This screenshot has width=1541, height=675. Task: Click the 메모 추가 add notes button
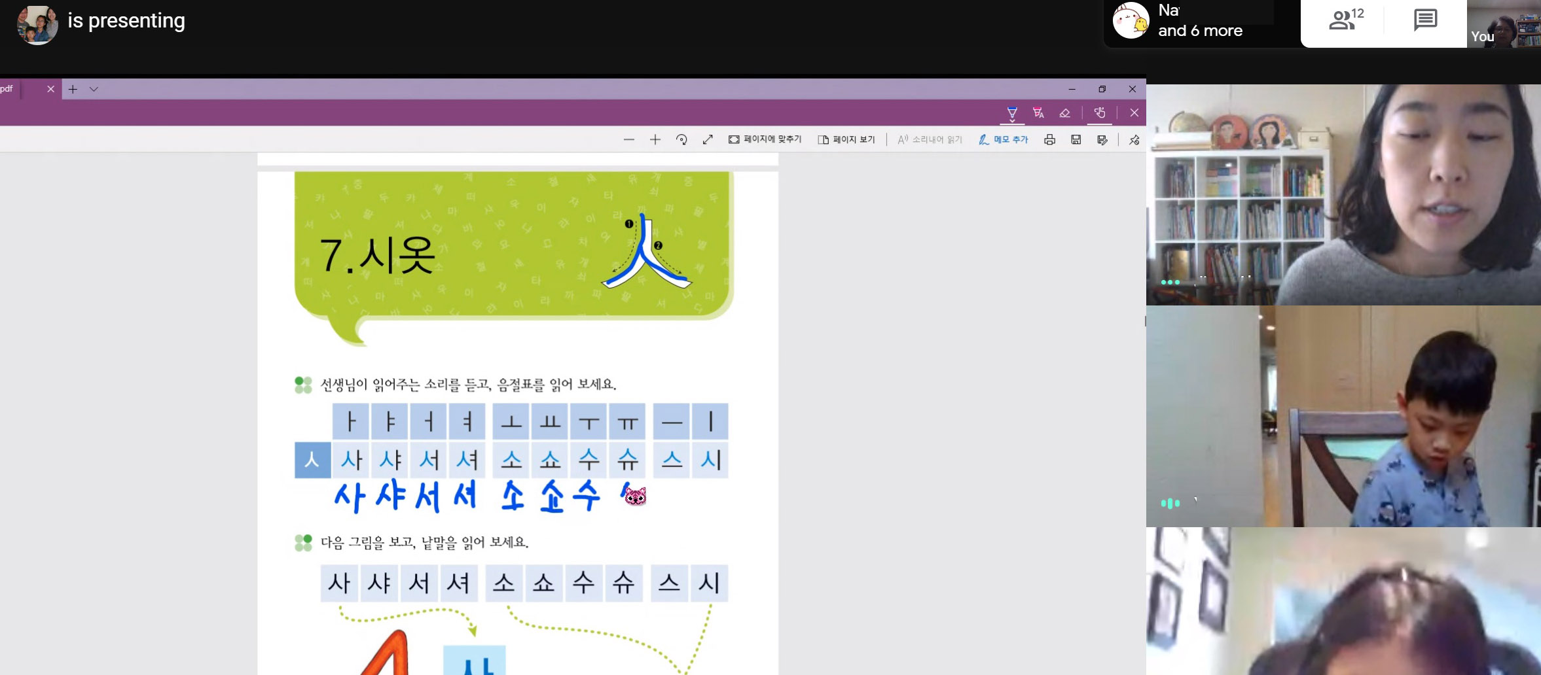point(1004,139)
